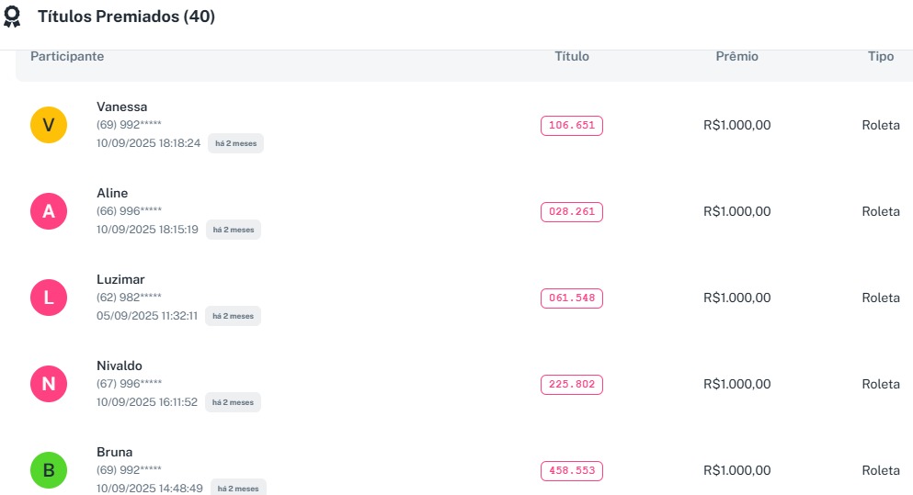Click the Tipo column header
The height and width of the screenshot is (495, 913).
tap(881, 56)
